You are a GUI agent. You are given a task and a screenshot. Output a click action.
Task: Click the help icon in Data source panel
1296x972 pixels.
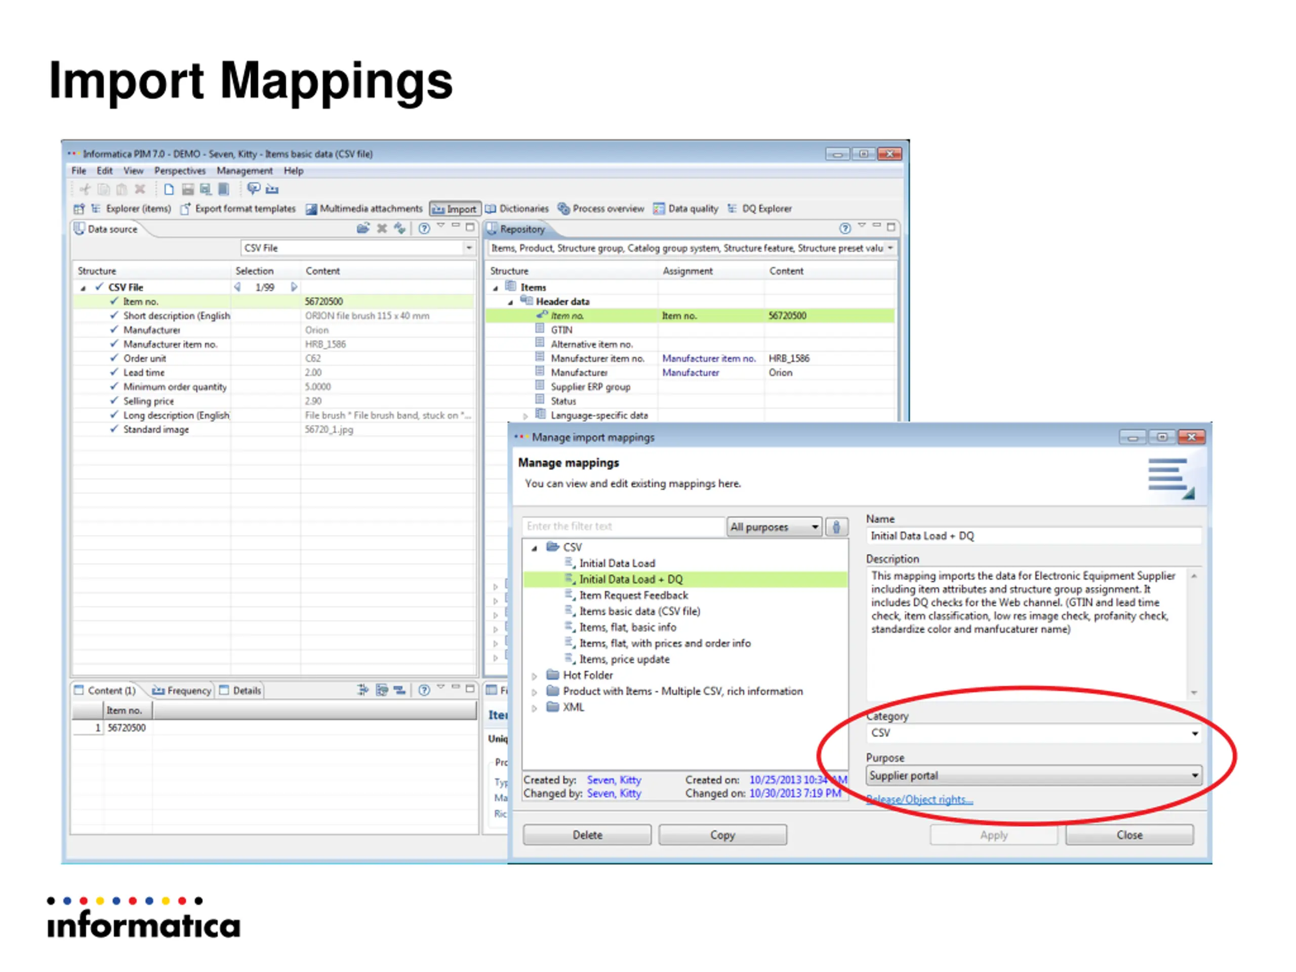click(424, 228)
